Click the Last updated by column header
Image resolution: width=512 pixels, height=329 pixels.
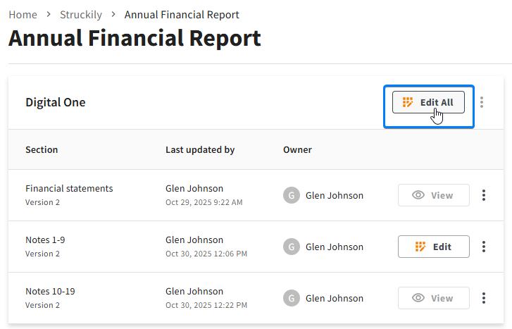(200, 149)
